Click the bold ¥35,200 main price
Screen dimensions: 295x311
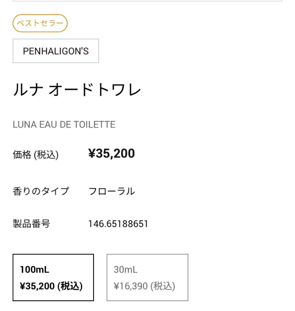(111, 154)
